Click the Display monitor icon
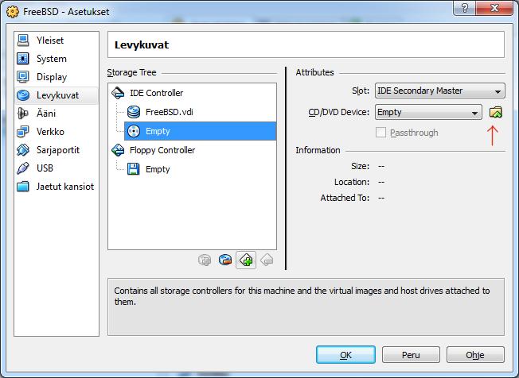 pyautogui.click(x=23, y=77)
